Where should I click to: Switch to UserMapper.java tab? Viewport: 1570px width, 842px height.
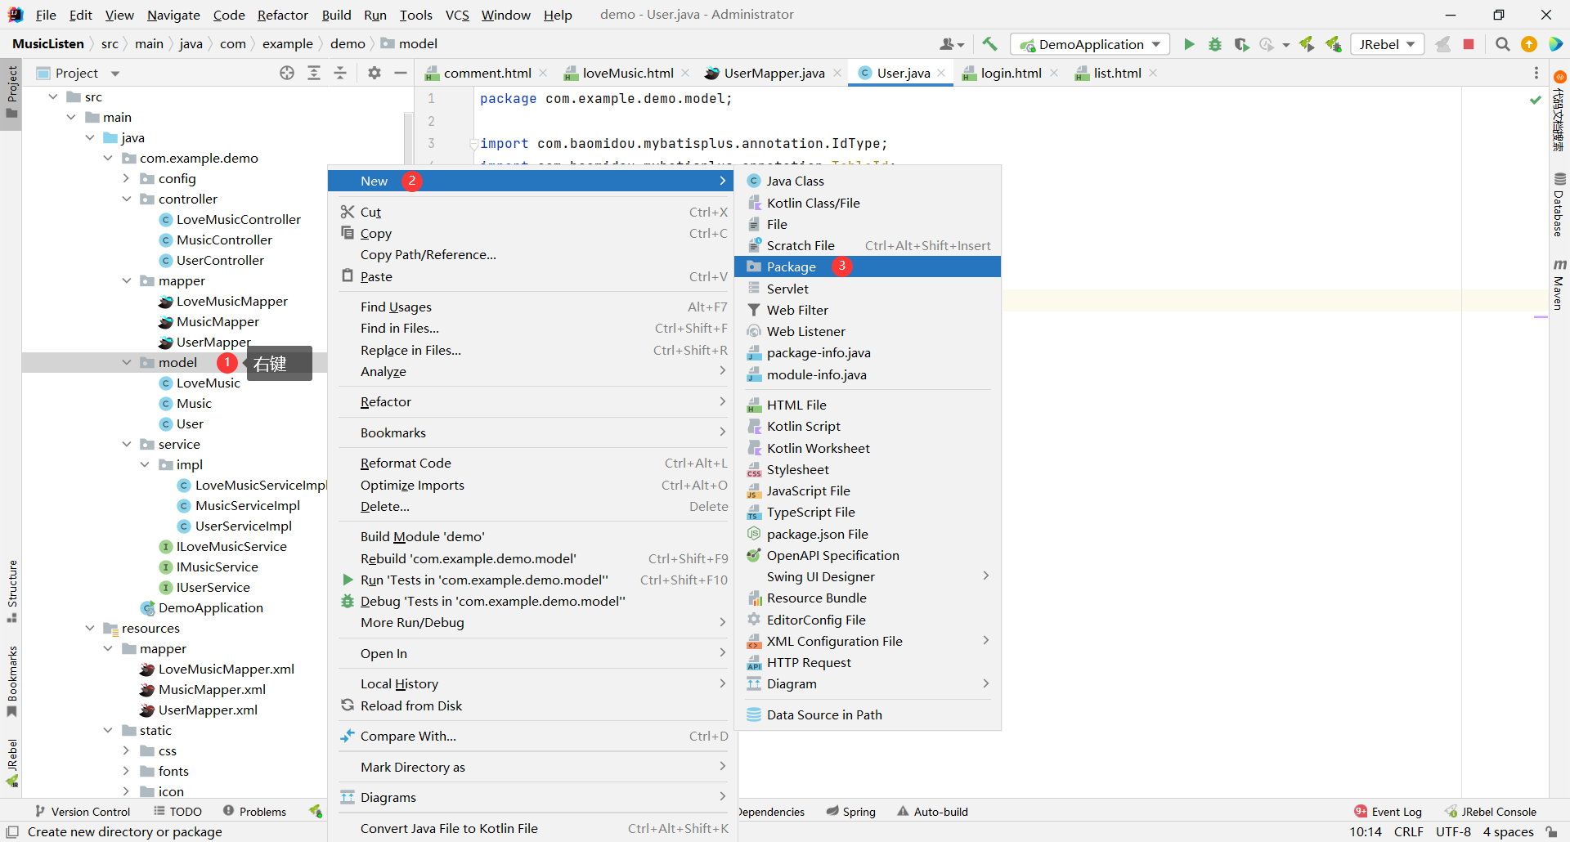coord(773,73)
